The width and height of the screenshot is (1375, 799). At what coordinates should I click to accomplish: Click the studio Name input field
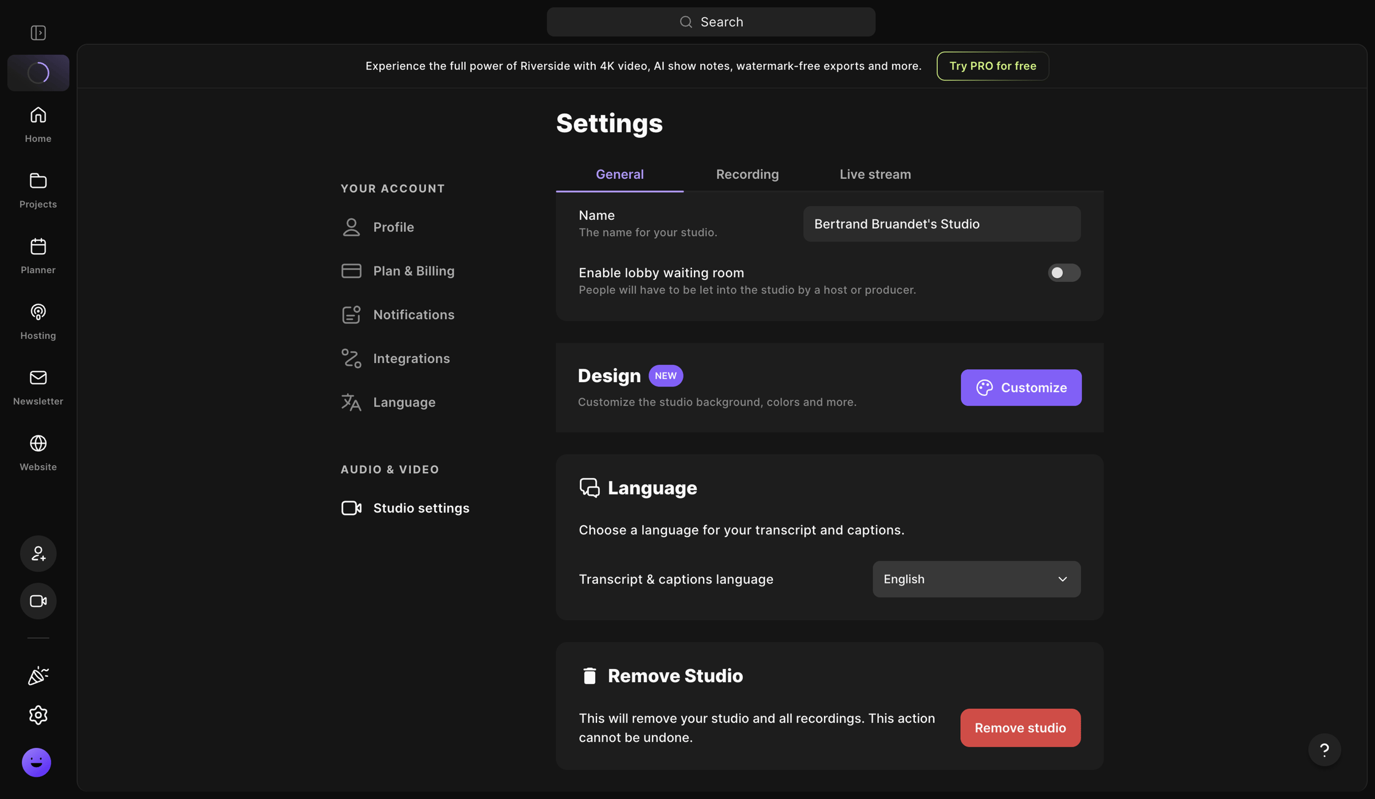pos(942,224)
